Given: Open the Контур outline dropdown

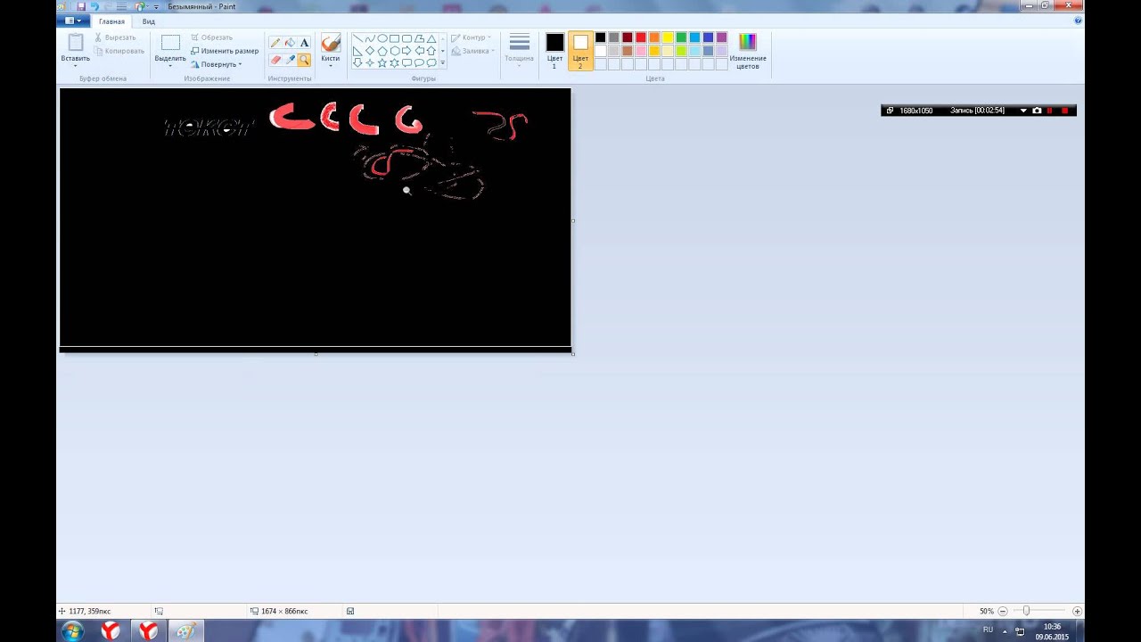Looking at the screenshot, I should coord(472,37).
